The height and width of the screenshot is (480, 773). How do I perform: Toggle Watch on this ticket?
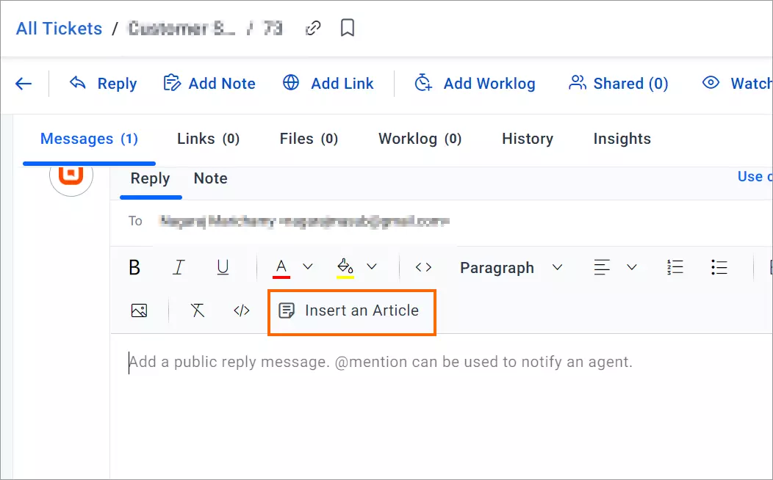(736, 83)
